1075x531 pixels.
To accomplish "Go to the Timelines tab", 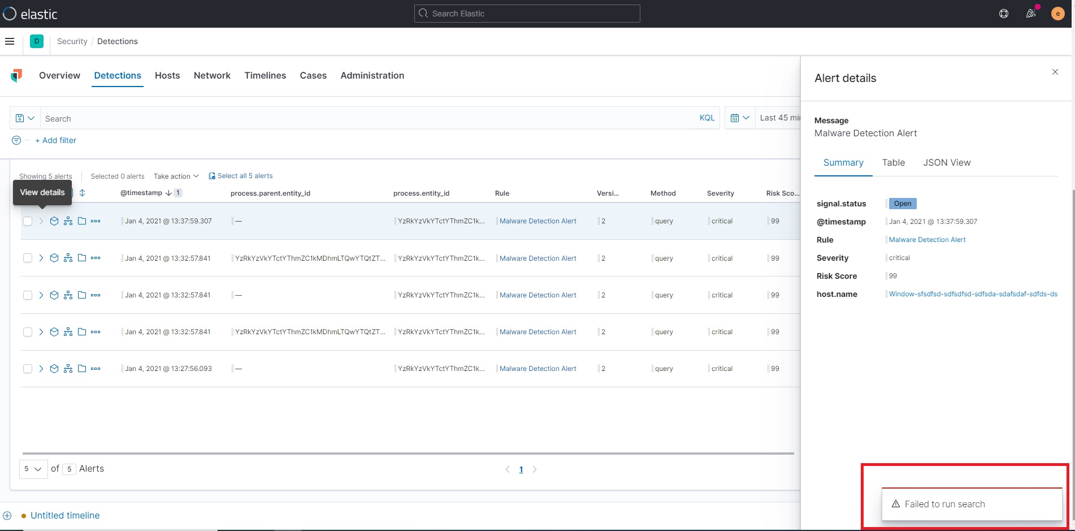I will 265,75.
